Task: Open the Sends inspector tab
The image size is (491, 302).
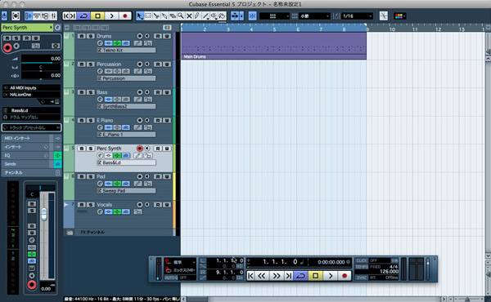Action: coord(26,164)
